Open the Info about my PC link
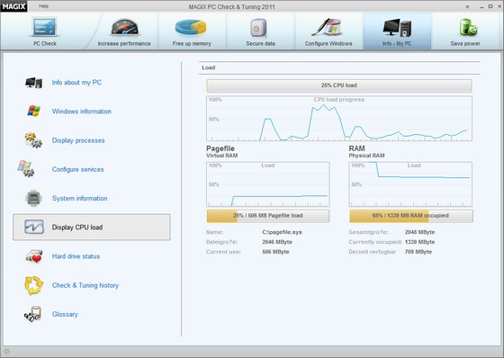Screen dimensions: 504x358 click(x=76, y=83)
